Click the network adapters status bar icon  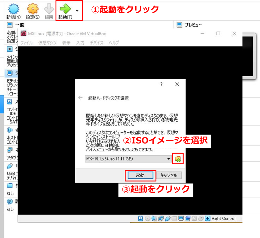pyautogui.click(x=161, y=218)
